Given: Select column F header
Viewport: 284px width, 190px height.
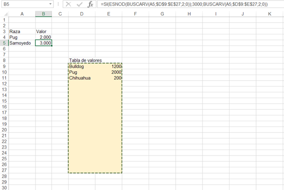Looking at the screenshot, I should coord(135,14).
